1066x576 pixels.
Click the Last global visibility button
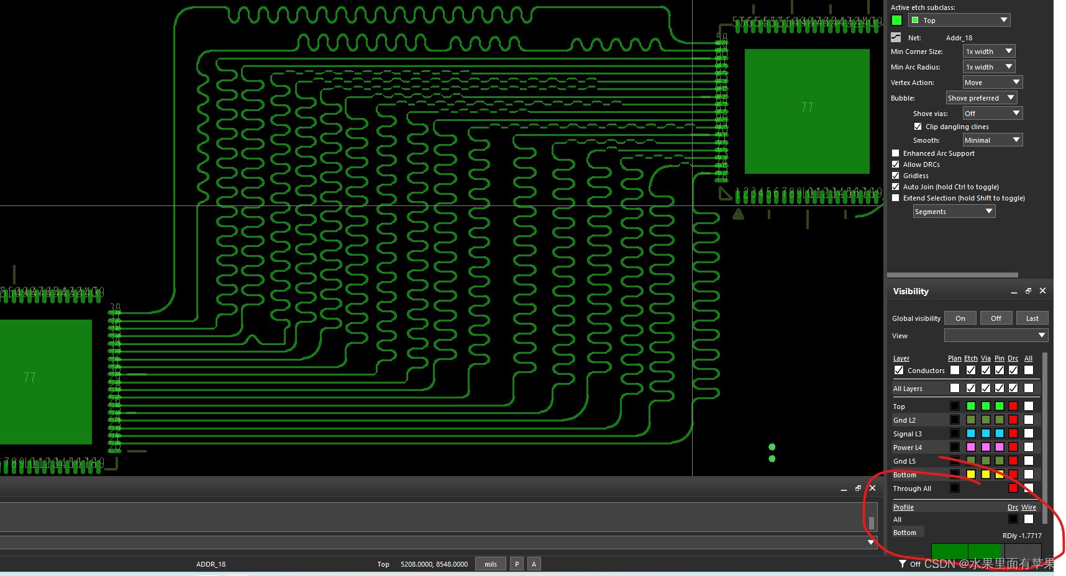(1032, 318)
